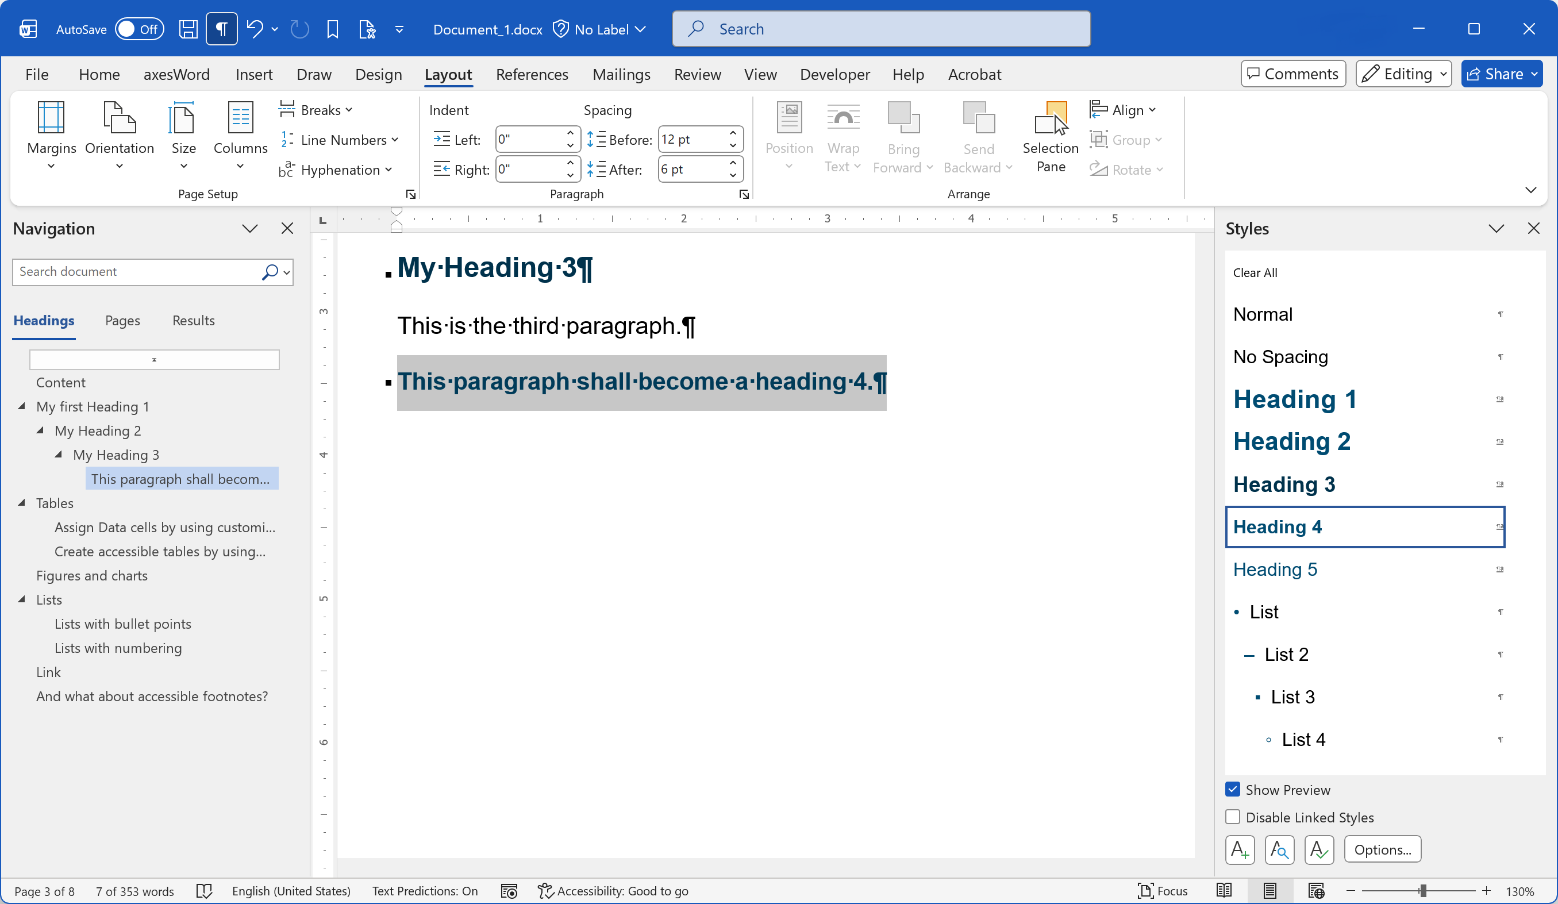The image size is (1558, 904).
Task: Open the Hyphenation dropdown
Action: [x=336, y=170]
